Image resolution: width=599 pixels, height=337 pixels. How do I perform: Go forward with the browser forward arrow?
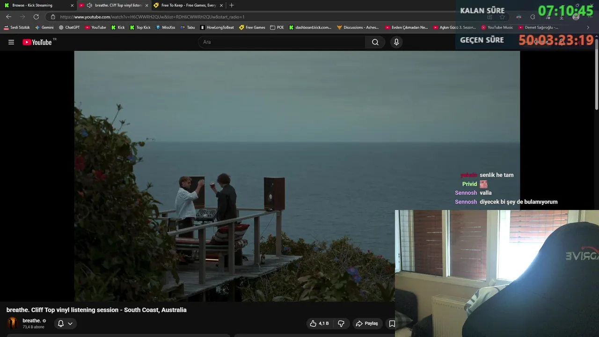(22, 17)
